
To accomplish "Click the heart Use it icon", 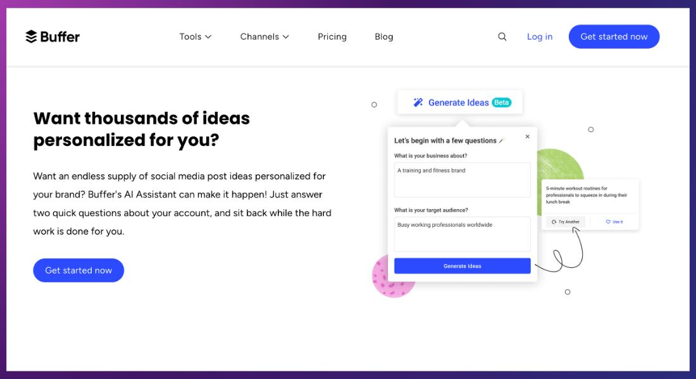I will coord(608,222).
